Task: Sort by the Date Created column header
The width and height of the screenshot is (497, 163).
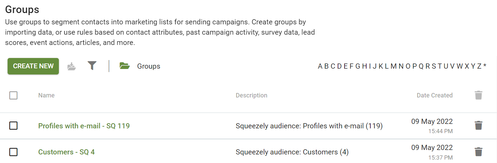Action: click(435, 95)
